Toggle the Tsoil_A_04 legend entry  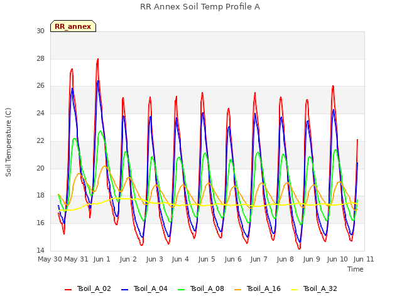click(144, 288)
